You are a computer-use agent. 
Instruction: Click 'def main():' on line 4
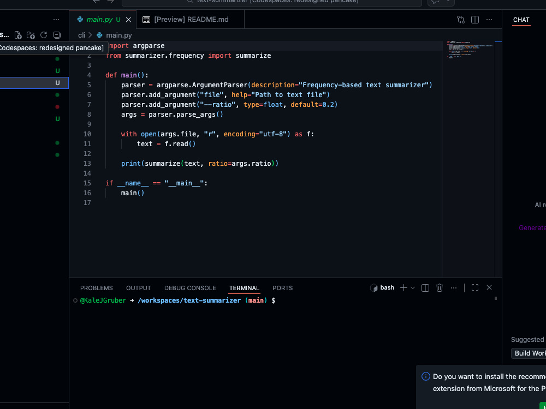coord(127,75)
